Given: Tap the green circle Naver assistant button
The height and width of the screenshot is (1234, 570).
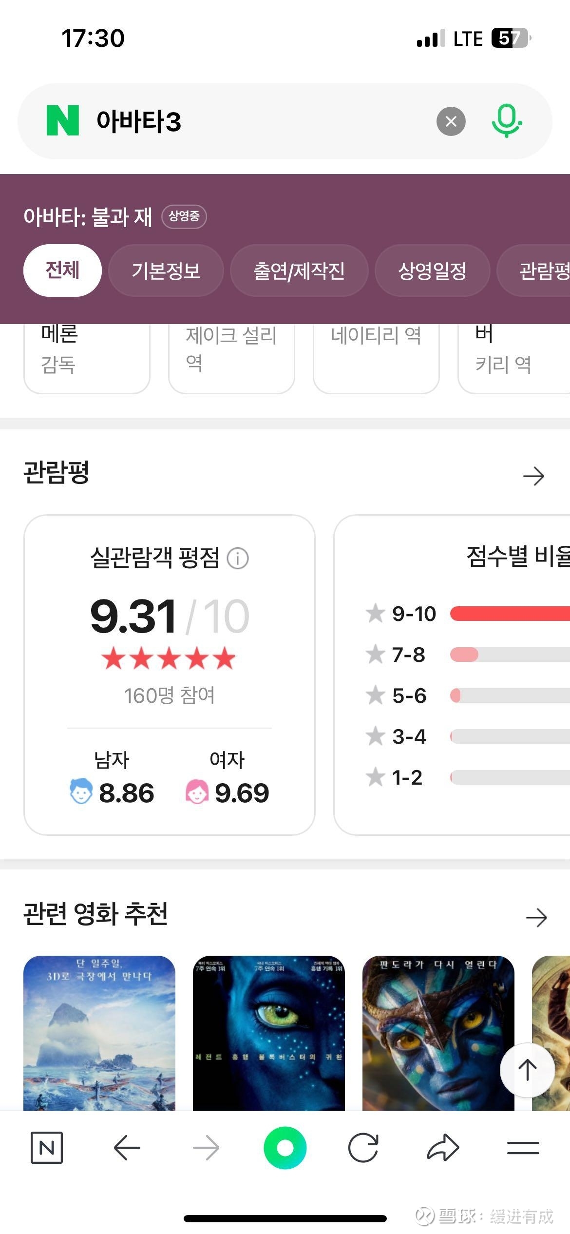Looking at the screenshot, I should (x=285, y=1148).
